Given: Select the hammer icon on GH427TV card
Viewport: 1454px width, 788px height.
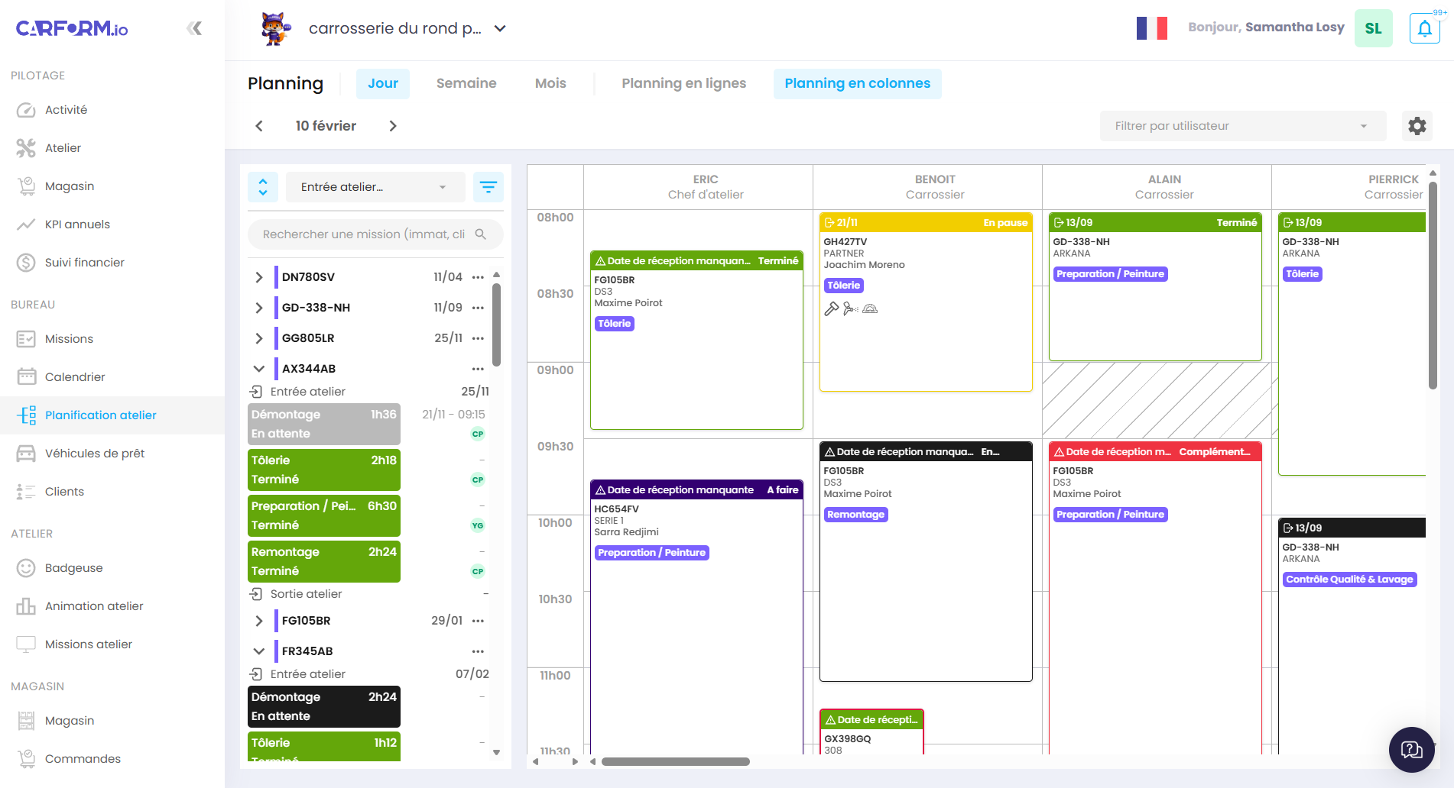Looking at the screenshot, I should click(x=832, y=308).
